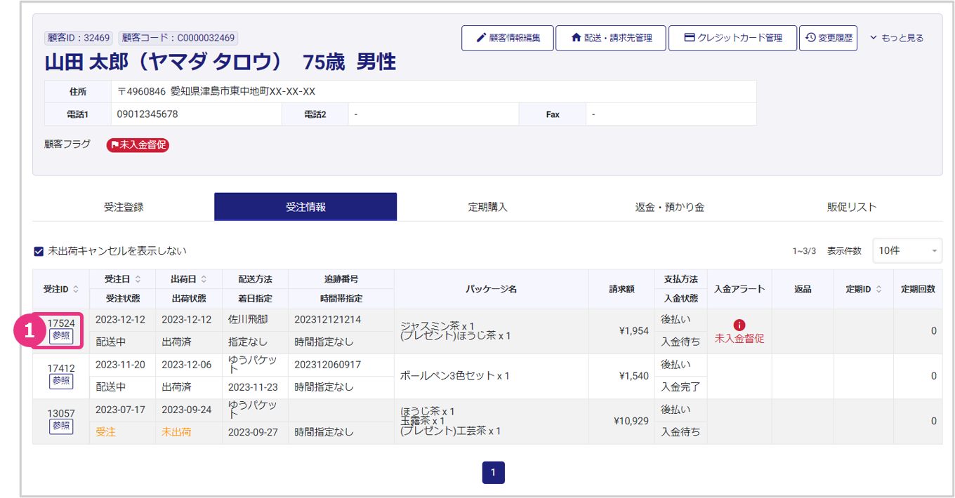Open 配送・請求先管理 with house icon
This screenshot has width=955, height=498.
(x=610, y=38)
